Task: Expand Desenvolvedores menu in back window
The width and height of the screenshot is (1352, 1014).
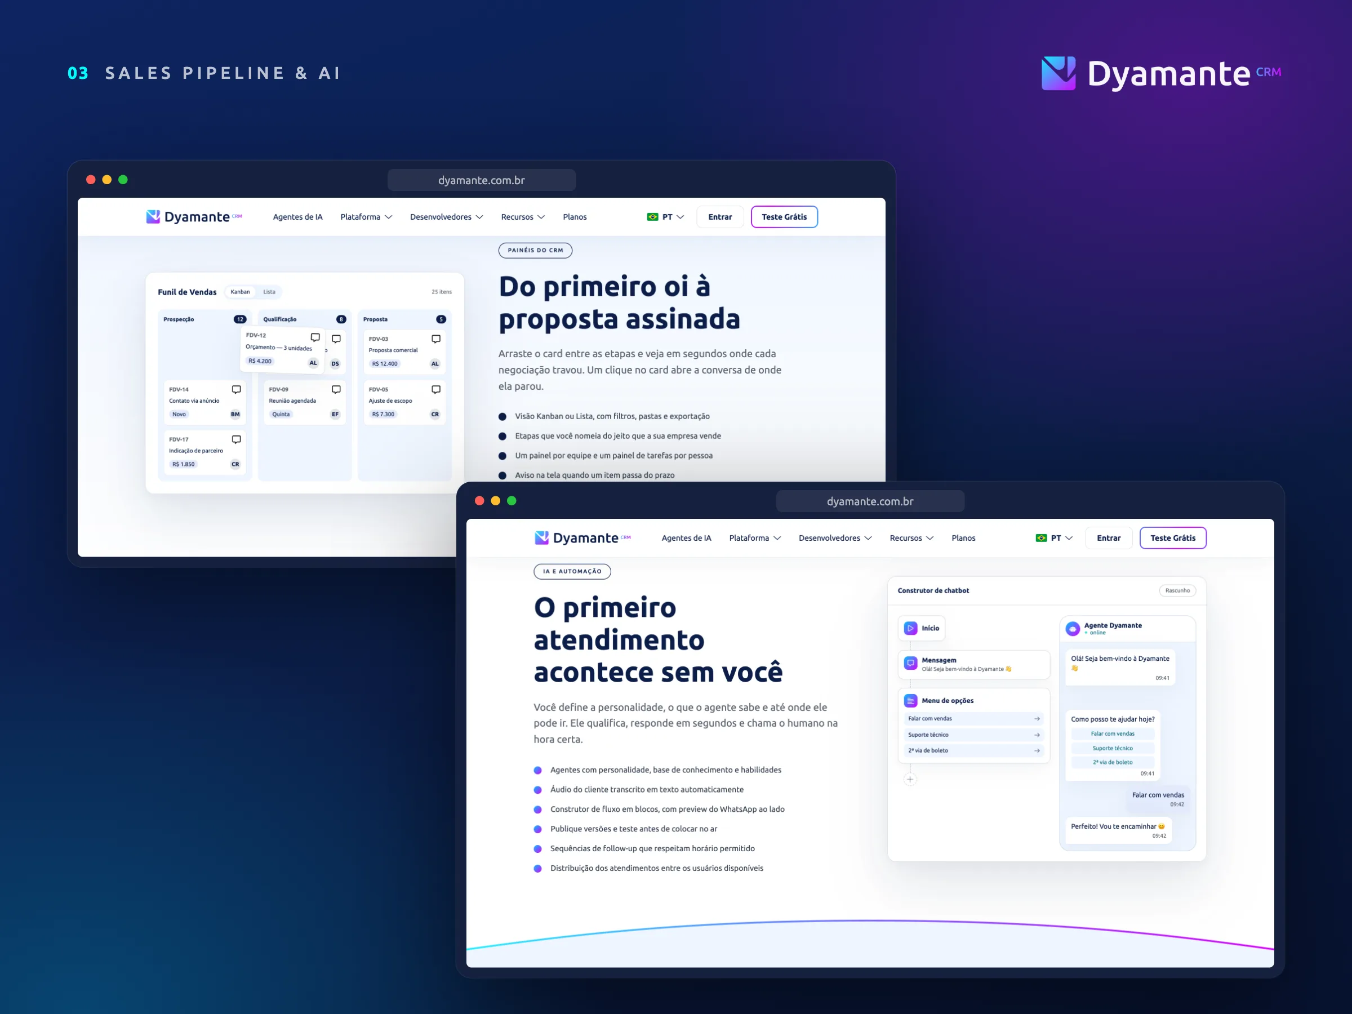Action: coord(447,217)
